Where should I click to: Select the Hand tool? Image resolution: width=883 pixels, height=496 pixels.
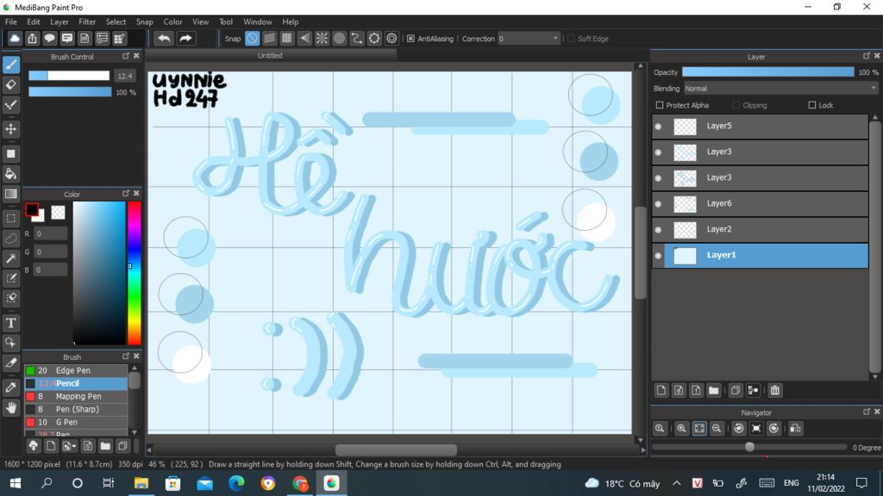[10, 407]
